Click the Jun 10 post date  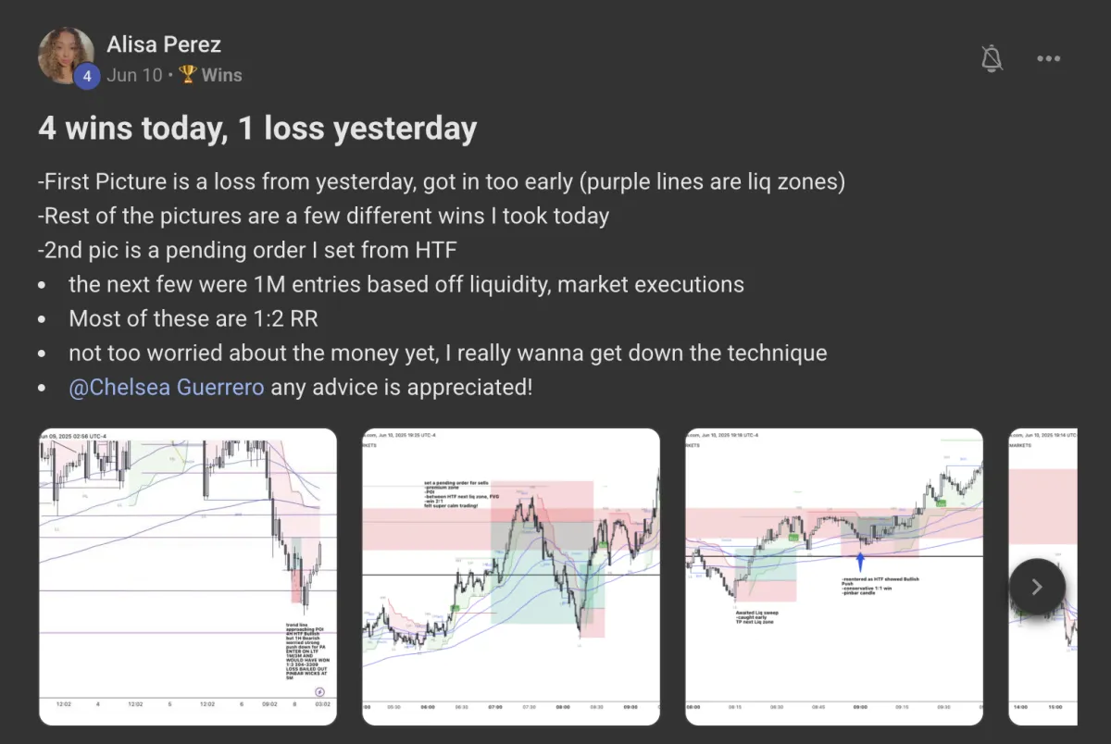click(x=134, y=75)
